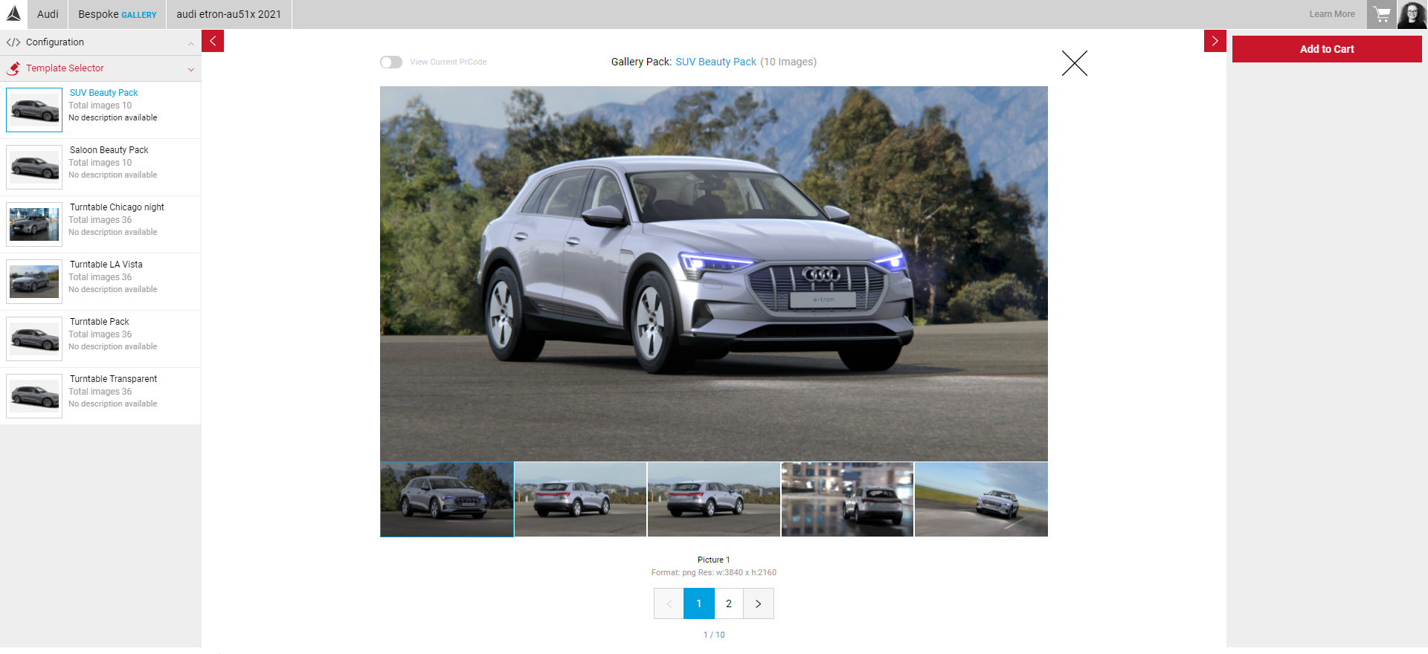1428x654 pixels.
Task: Go to pagination page 1
Action: click(699, 603)
